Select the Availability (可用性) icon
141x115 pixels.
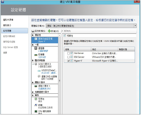[x=36, y=99]
